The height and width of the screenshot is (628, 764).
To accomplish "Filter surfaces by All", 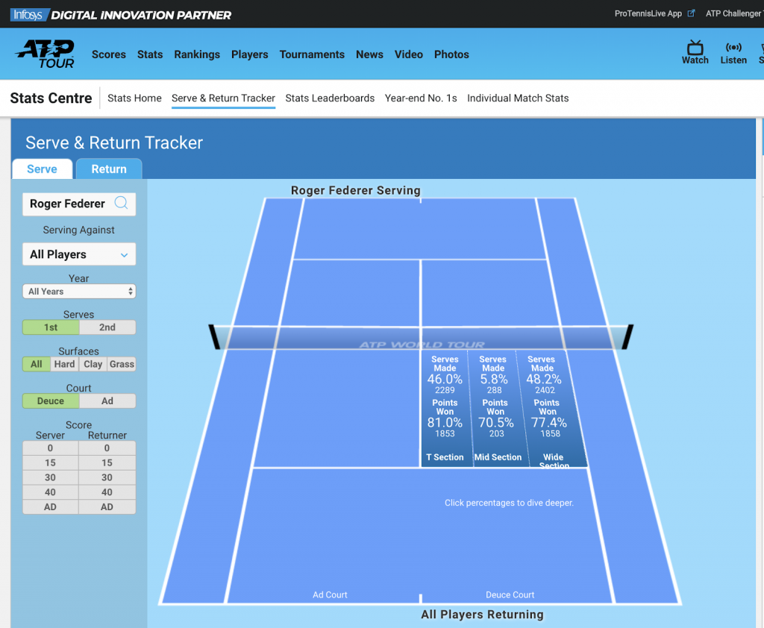I will tap(37, 364).
